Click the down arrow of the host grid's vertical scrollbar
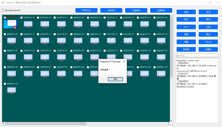 tap(171, 120)
